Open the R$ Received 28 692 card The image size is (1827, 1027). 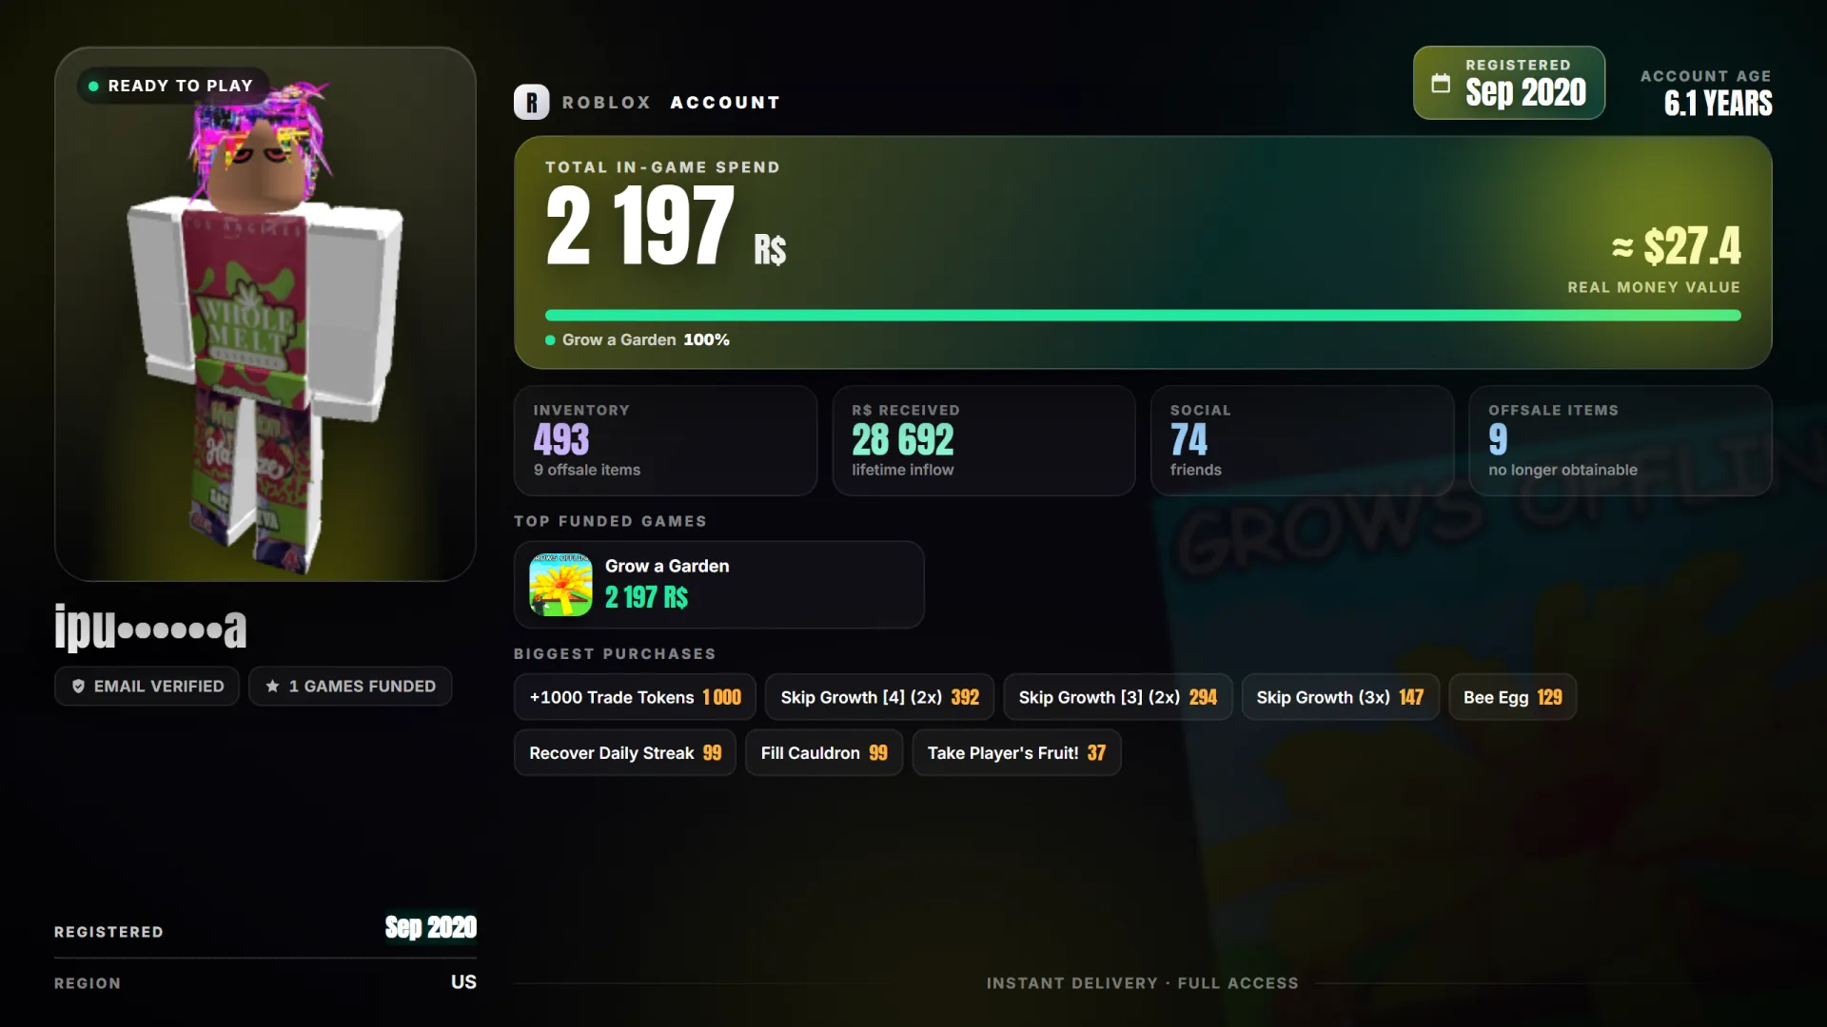click(983, 440)
